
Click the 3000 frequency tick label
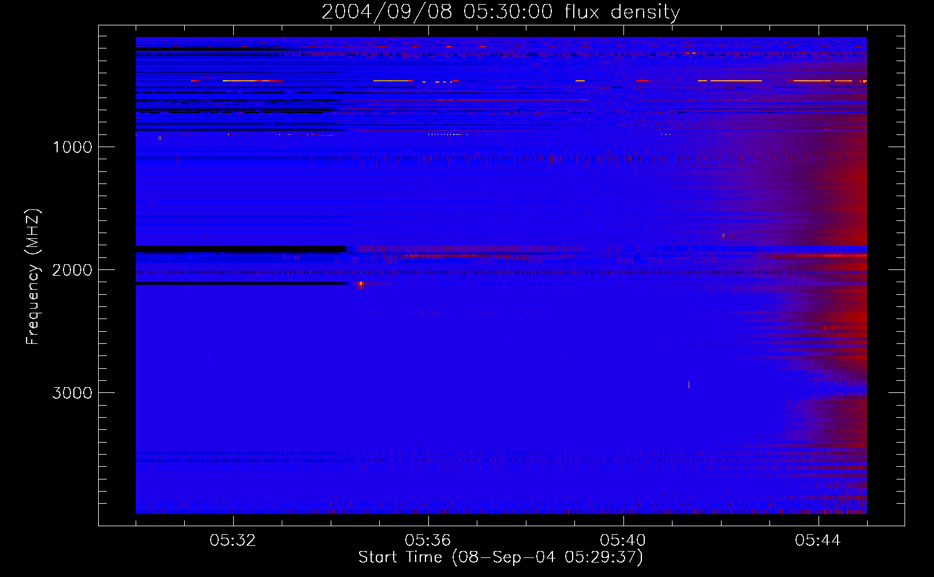tap(72, 393)
